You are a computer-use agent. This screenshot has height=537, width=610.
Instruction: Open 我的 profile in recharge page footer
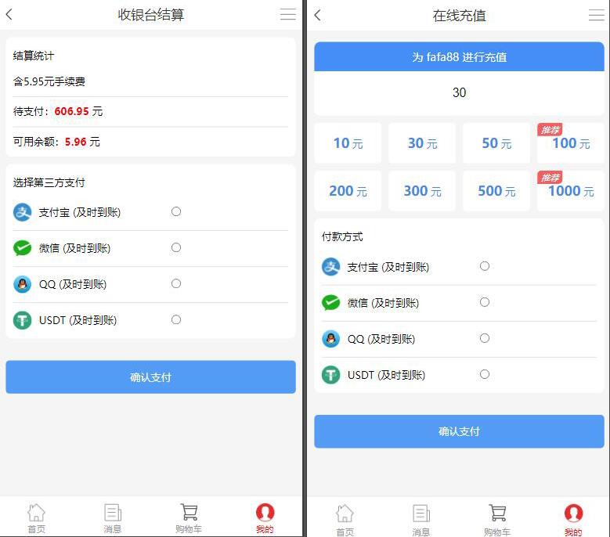573,520
